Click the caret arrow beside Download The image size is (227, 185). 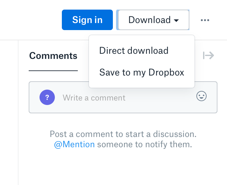[176, 20]
